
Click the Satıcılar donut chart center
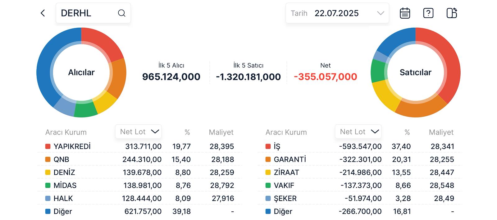tap(415, 72)
